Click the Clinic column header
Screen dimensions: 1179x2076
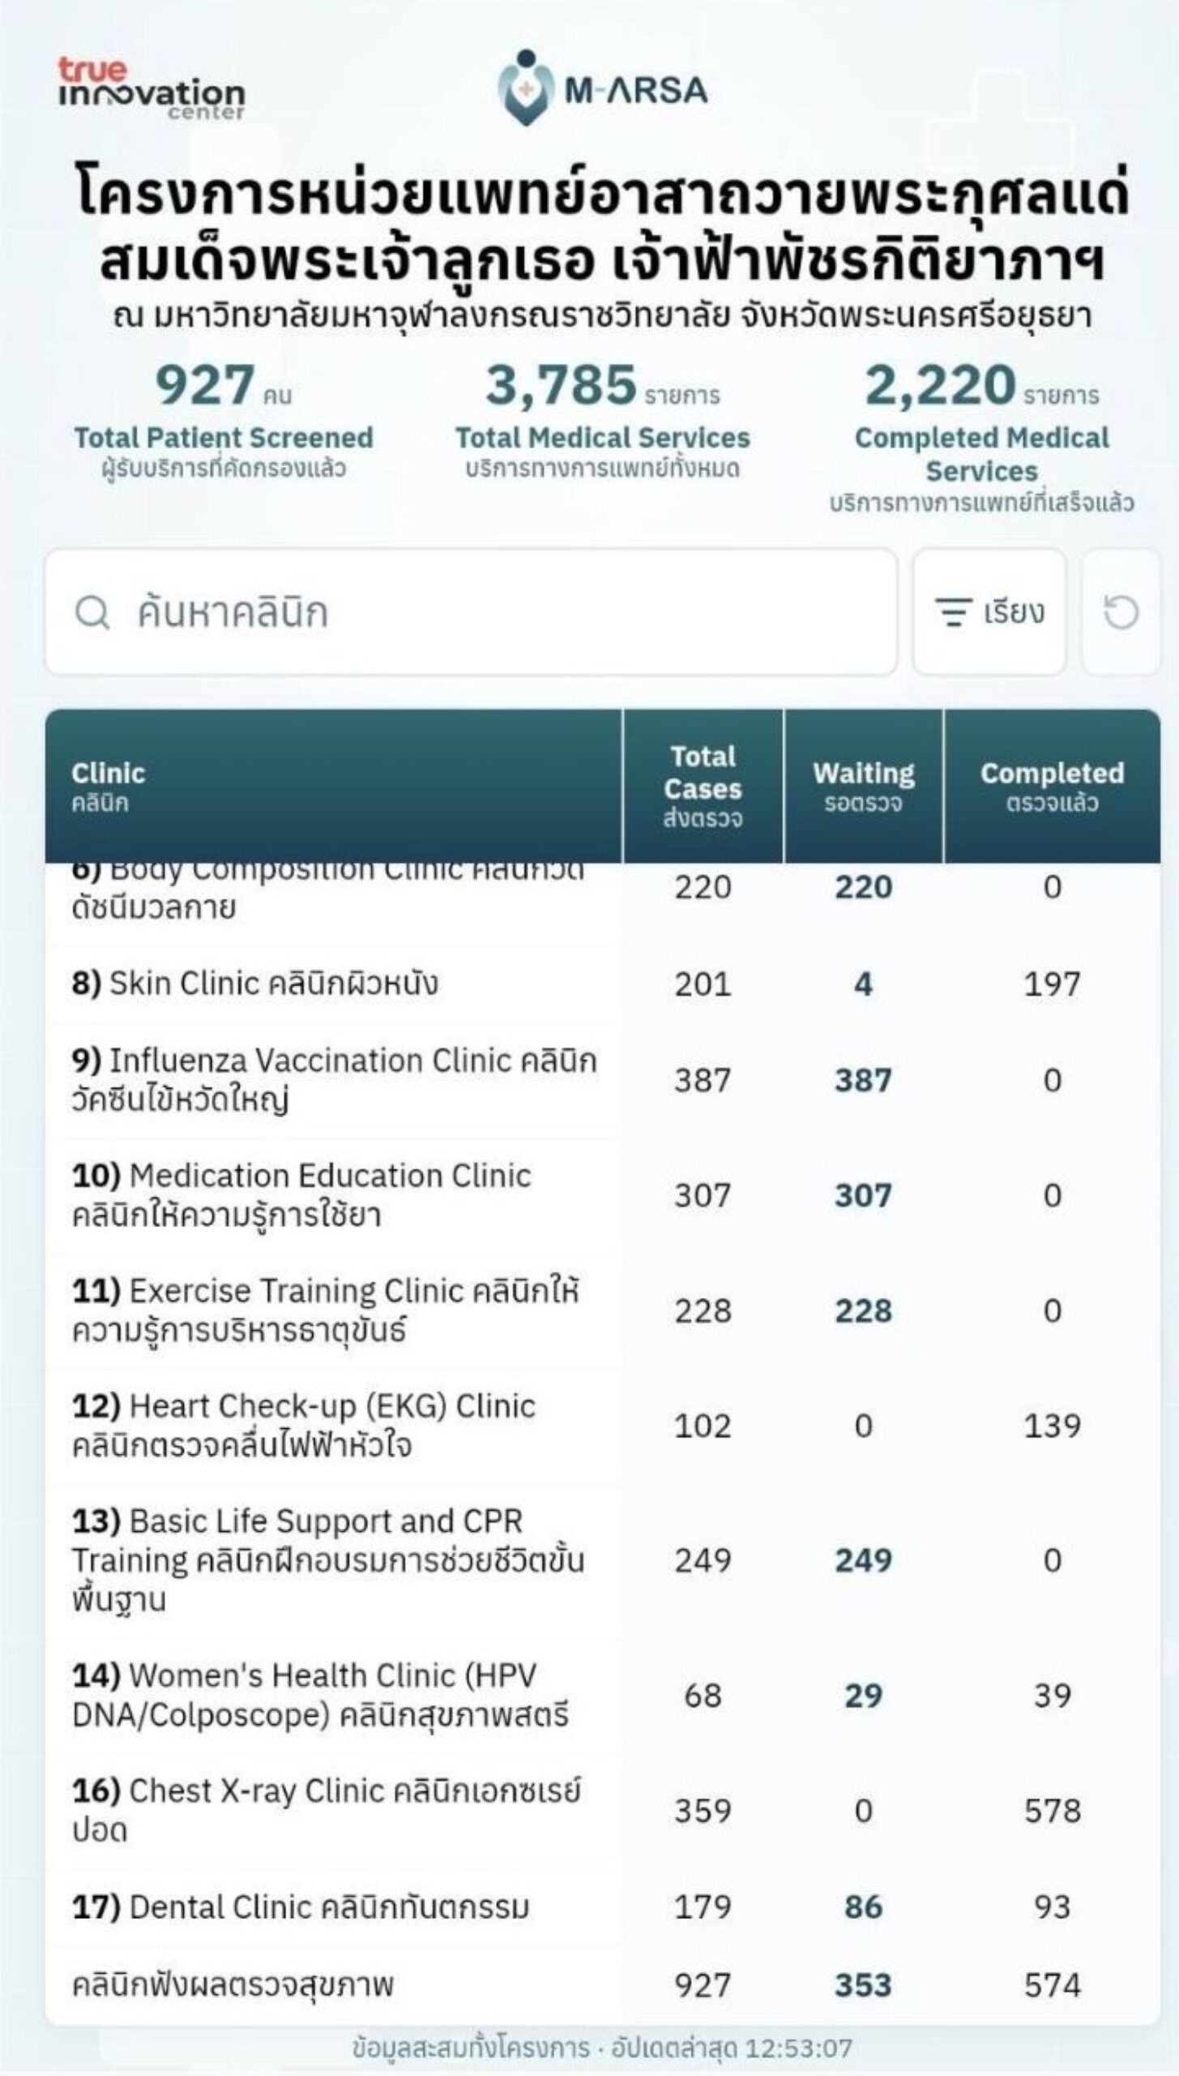coord(334,786)
